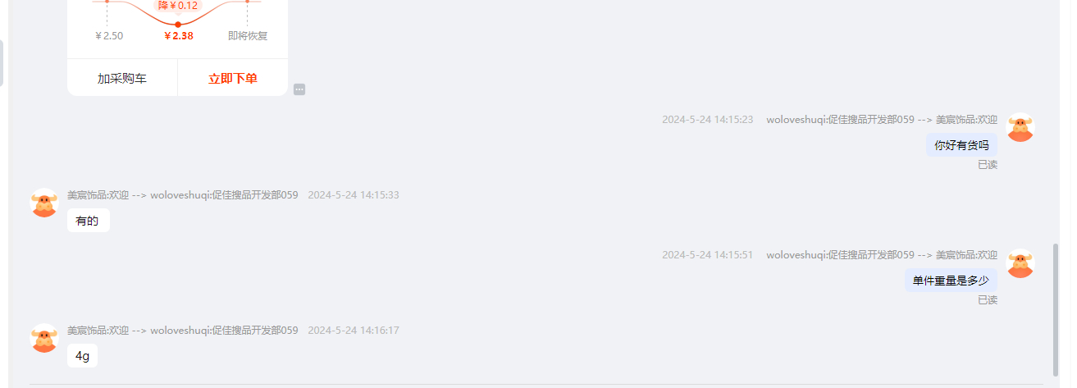Click timestamp 2024-5-24 14:16:17
The width and height of the screenshot is (1077, 388).
pyautogui.click(x=354, y=331)
